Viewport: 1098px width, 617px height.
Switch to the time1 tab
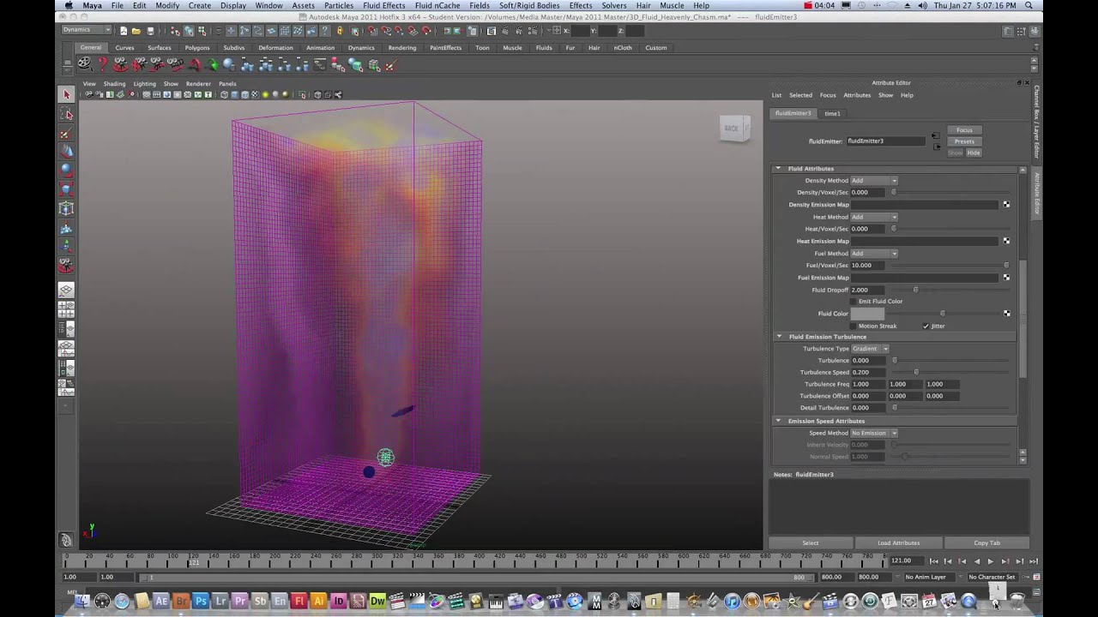[x=832, y=113]
